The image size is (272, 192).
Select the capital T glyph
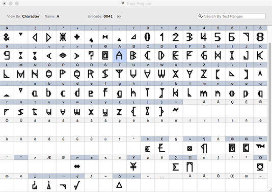pos(120,74)
